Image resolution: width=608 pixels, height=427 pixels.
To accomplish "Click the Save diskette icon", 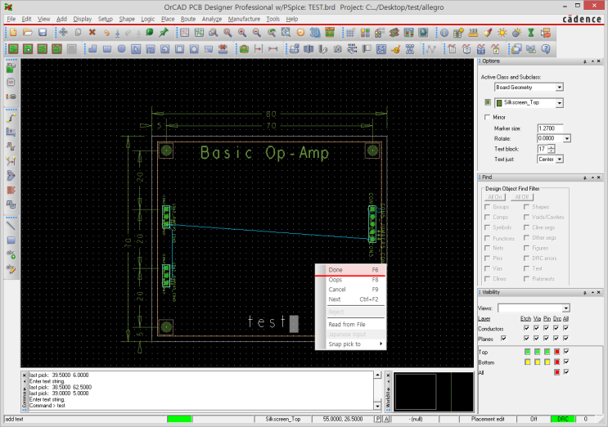I will click(x=41, y=33).
